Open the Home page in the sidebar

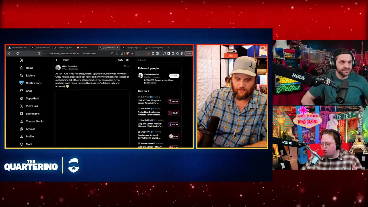26,68
